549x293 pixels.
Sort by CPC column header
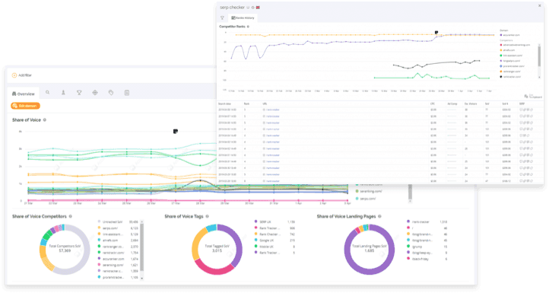tap(433, 104)
